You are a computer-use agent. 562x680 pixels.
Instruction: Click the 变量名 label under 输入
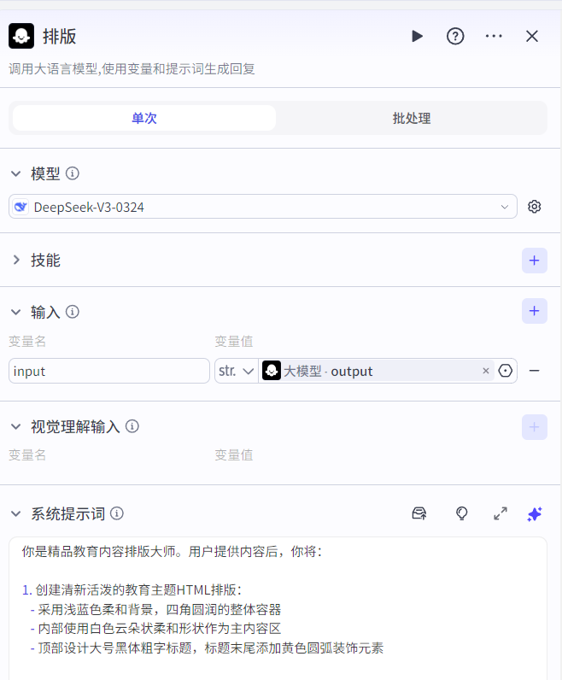pos(27,342)
